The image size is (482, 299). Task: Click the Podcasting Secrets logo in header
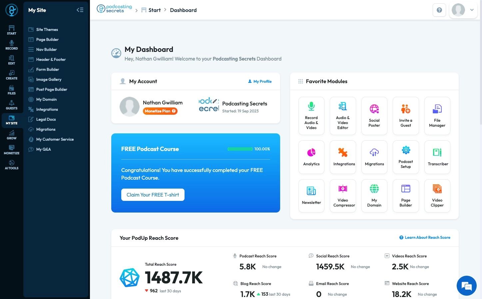point(114,9)
